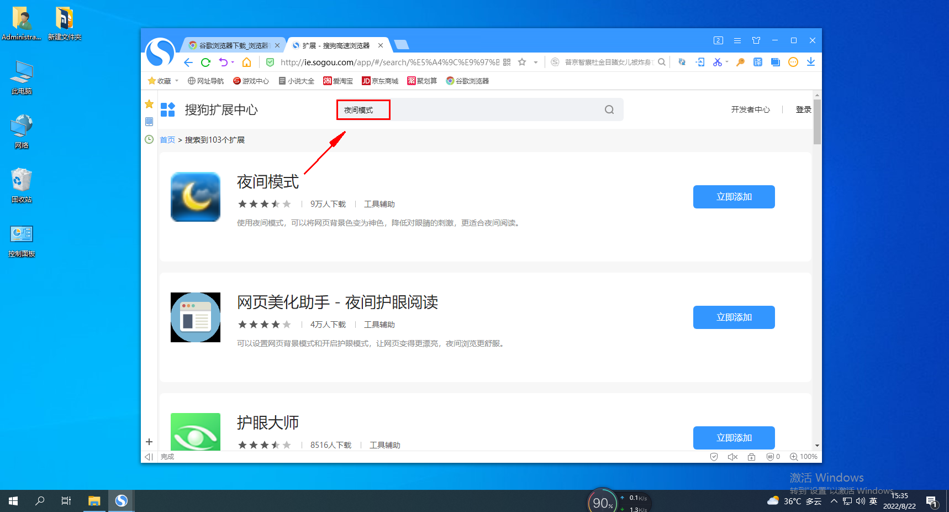Screen dimensions: 949x512
Task: Click the page vertical scrollbar thumb
Action: click(x=817, y=122)
